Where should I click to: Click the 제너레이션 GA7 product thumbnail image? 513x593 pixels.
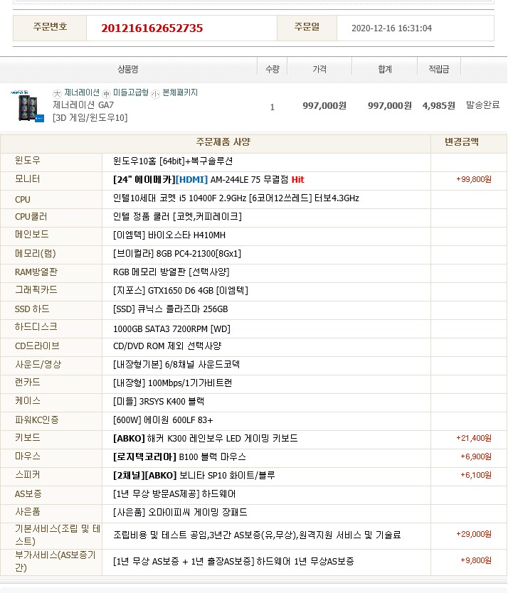point(28,106)
